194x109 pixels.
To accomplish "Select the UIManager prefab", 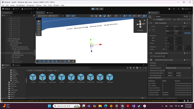I will pos(110,78).
